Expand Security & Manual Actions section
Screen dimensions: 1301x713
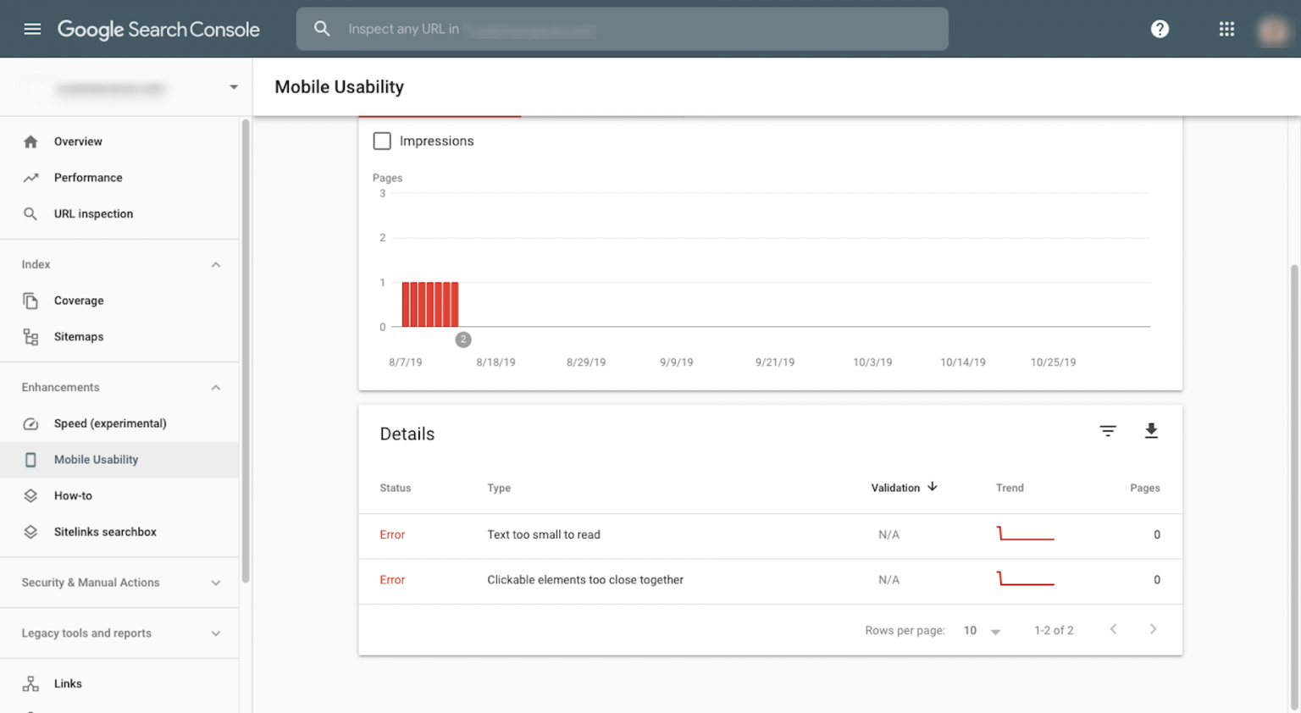pos(91,583)
